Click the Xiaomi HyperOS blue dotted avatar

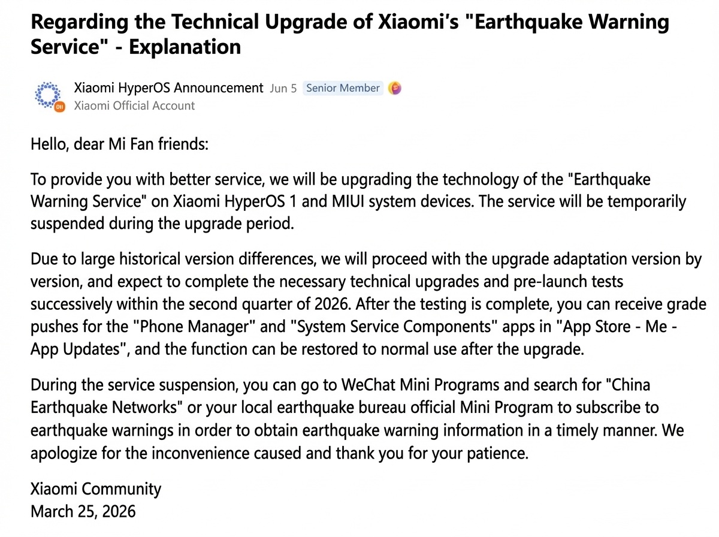click(47, 95)
